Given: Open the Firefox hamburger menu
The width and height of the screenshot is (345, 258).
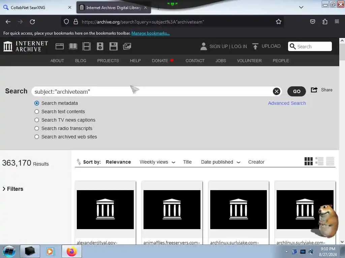Looking at the screenshot, I should (x=337, y=21).
